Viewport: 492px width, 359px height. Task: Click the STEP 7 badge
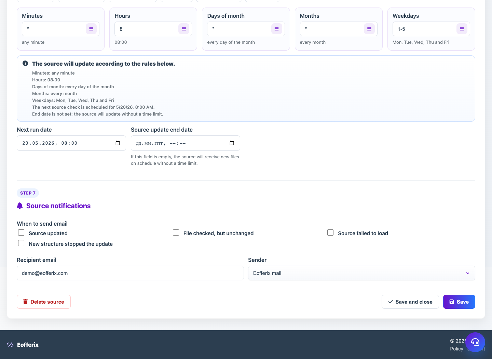tap(28, 193)
